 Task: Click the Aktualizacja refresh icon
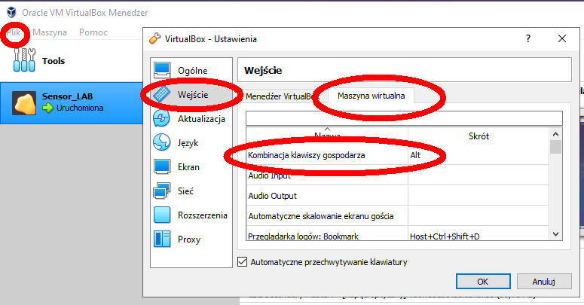[162, 118]
